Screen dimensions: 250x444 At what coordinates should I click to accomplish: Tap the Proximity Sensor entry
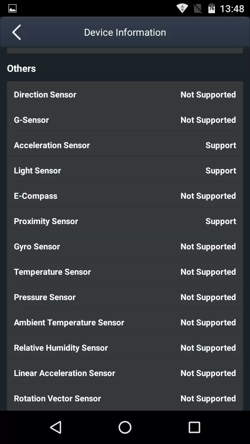[125, 221]
